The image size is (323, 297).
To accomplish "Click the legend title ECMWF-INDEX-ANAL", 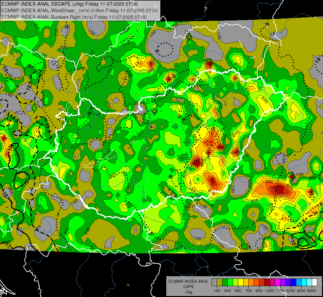I will pos(189,281).
